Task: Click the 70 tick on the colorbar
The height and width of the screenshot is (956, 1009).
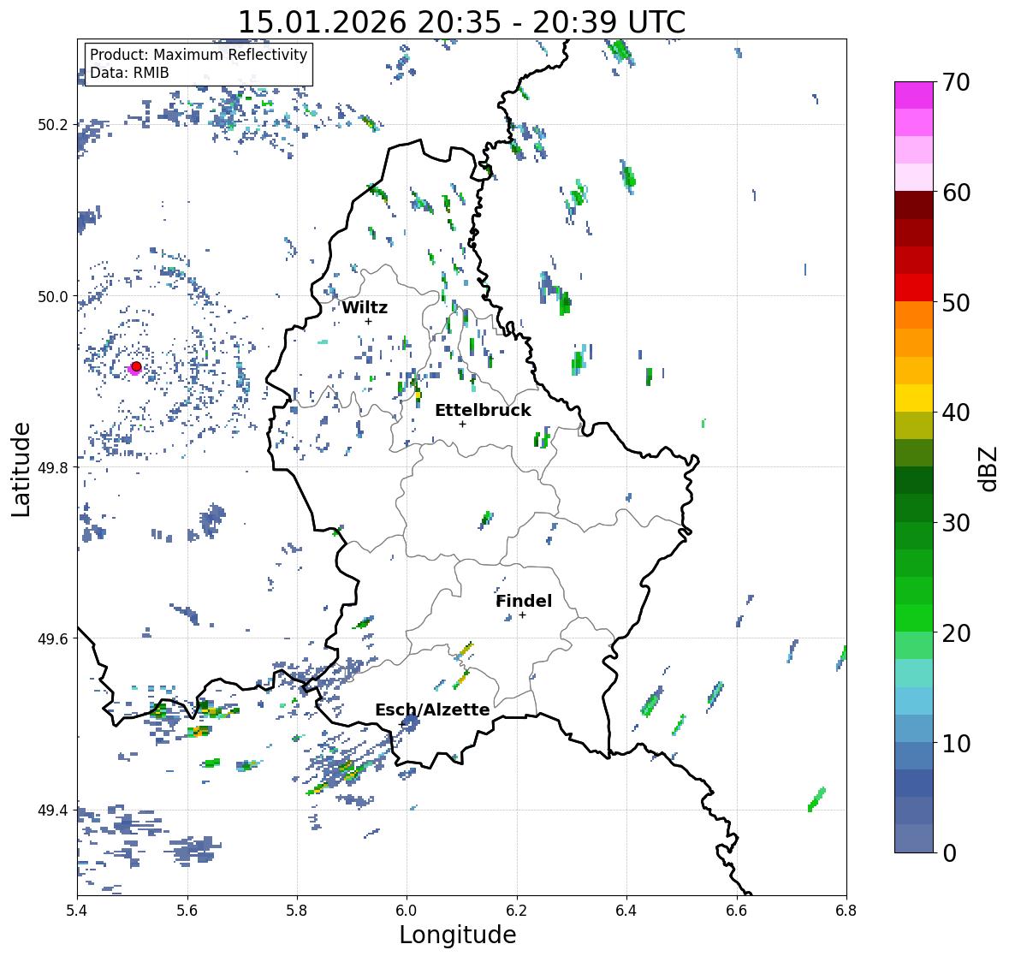Action: tap(956, 82)
